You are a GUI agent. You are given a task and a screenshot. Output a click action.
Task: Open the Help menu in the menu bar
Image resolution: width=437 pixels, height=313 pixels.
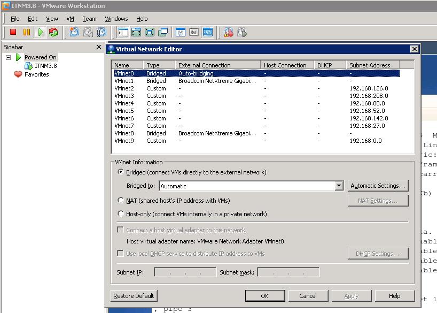[142, 19]
